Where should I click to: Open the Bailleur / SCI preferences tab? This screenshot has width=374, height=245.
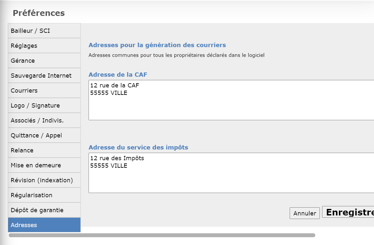44,31
